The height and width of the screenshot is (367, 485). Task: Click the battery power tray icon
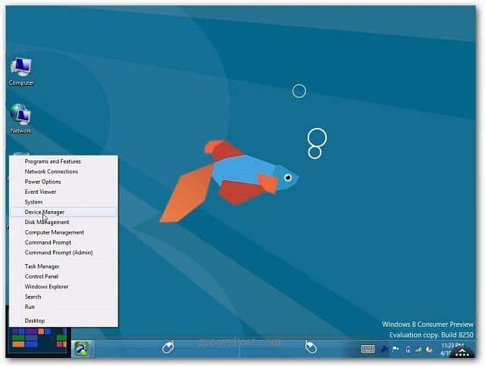[x=408, y=350]
